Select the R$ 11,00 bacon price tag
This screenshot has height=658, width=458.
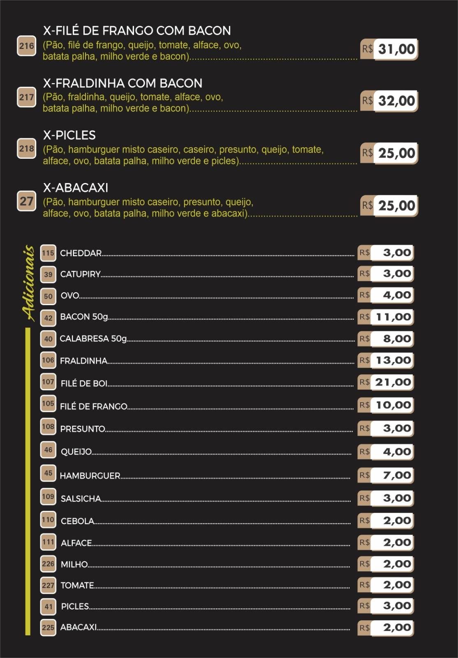(386, 317)
